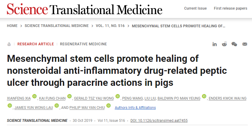
Task: Open Kai Fung Chan's ORCID icon
Action: pos(70,97)
